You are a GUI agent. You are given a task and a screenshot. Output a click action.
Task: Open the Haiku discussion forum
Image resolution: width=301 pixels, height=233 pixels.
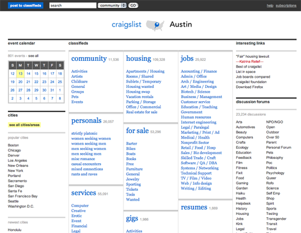coord(240,193)
